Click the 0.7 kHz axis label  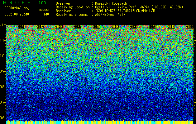[3, 102]
